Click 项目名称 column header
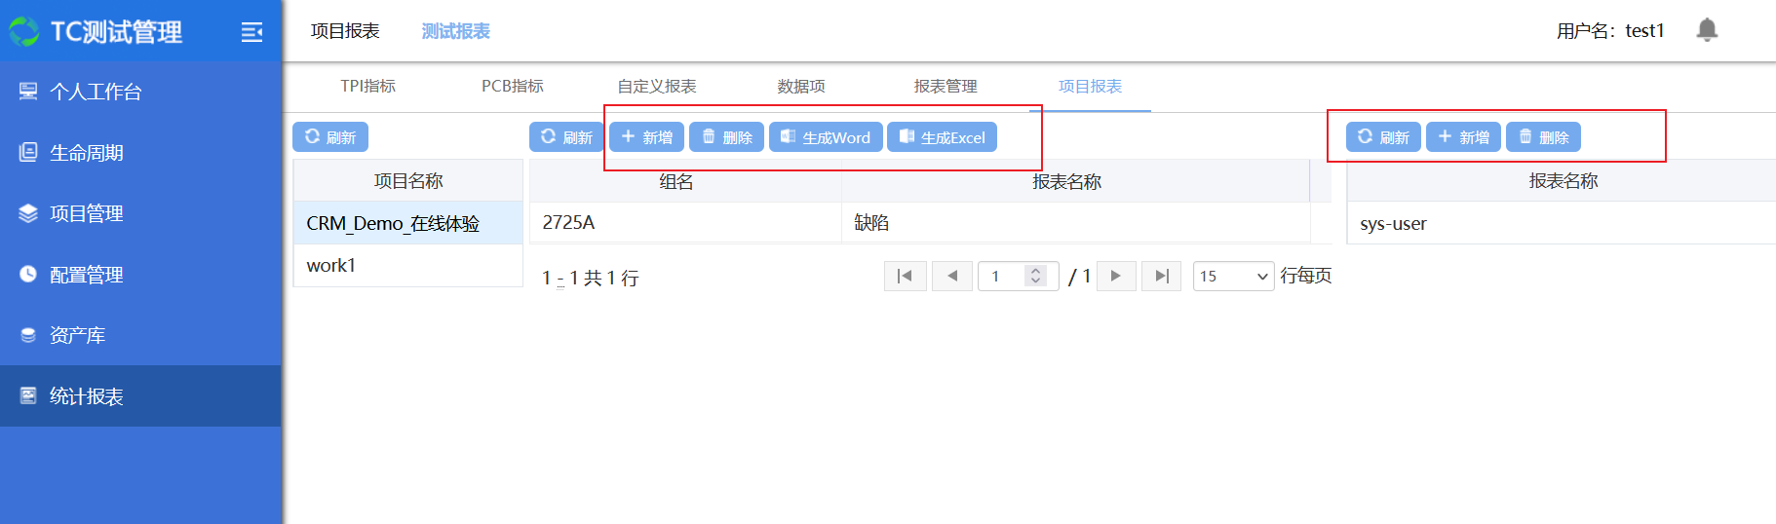 (x=408, y=181)
